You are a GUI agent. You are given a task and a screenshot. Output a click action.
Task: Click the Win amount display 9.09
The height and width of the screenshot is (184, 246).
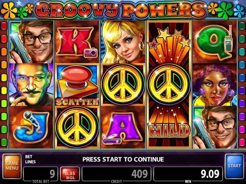[188, 174]
